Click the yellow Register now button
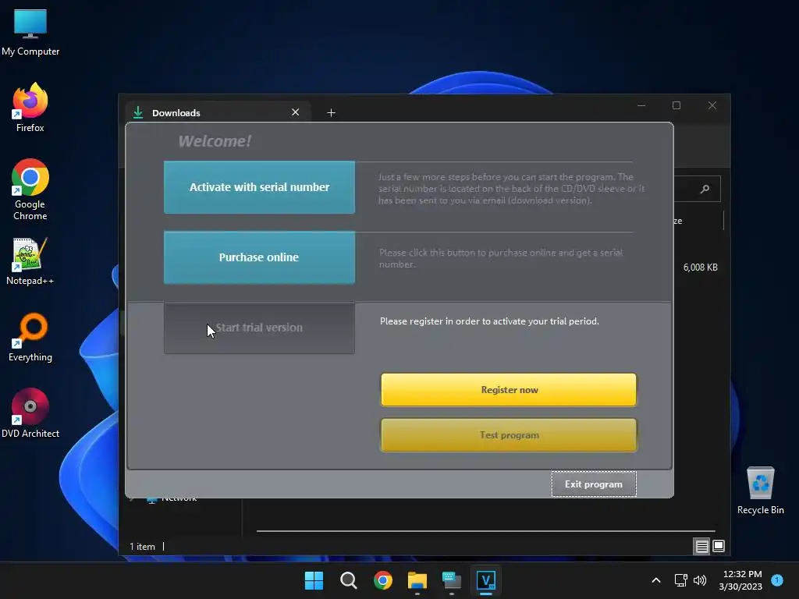The height and width of the screenshot is (599, 799). click(509, 390)
